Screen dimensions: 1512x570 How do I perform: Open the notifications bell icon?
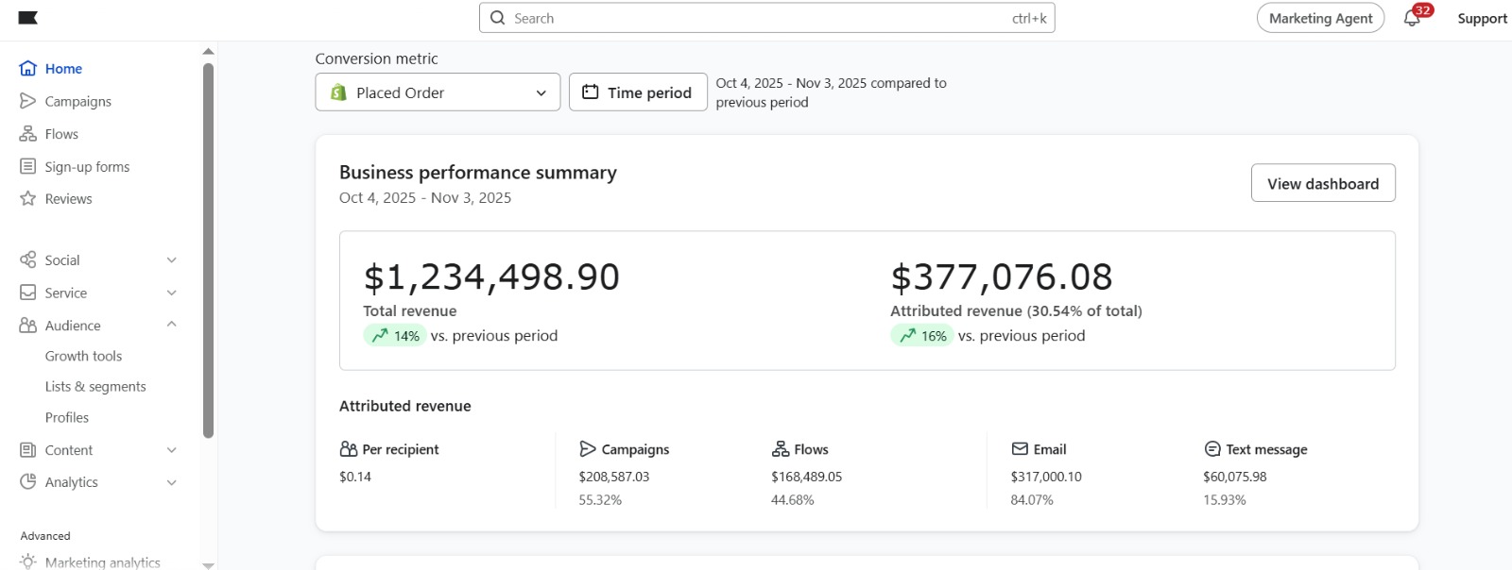click(x=1412, y=18)
